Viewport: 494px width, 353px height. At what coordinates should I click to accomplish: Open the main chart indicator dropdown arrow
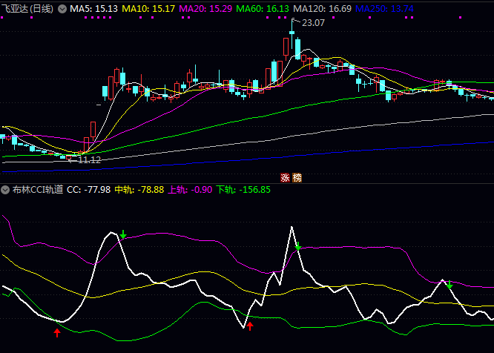pos(62,9)
